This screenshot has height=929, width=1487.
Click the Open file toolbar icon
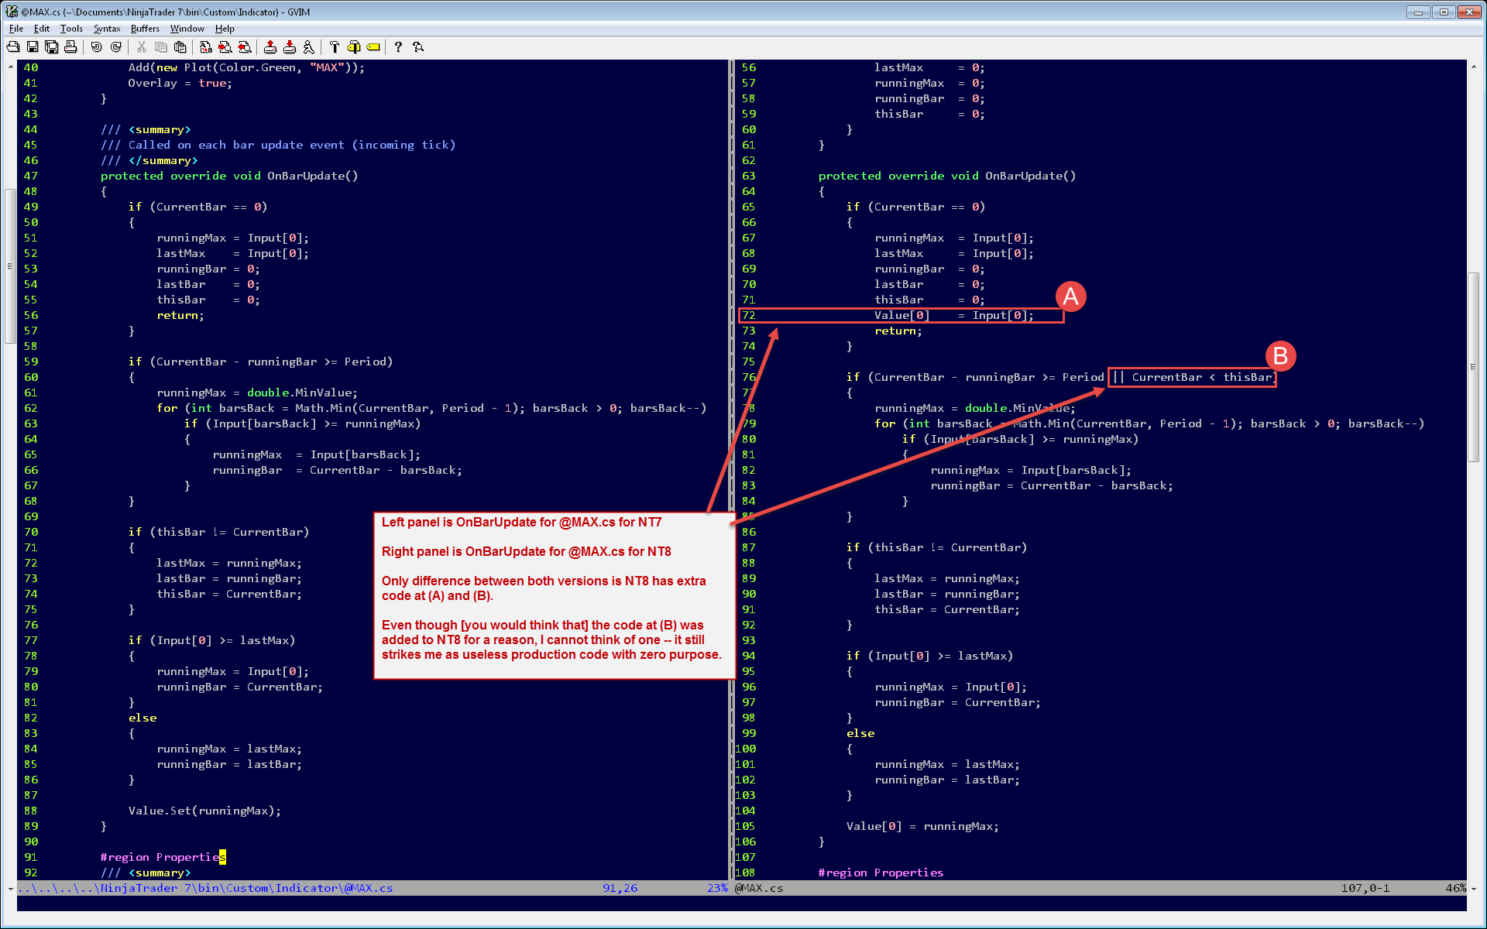13,47
